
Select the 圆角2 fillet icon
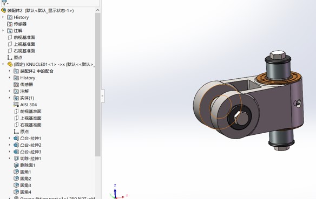(16, 179)
